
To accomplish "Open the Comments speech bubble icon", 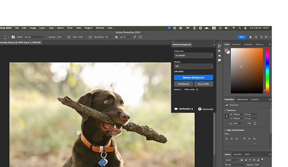I will click(x=219, y=60).
